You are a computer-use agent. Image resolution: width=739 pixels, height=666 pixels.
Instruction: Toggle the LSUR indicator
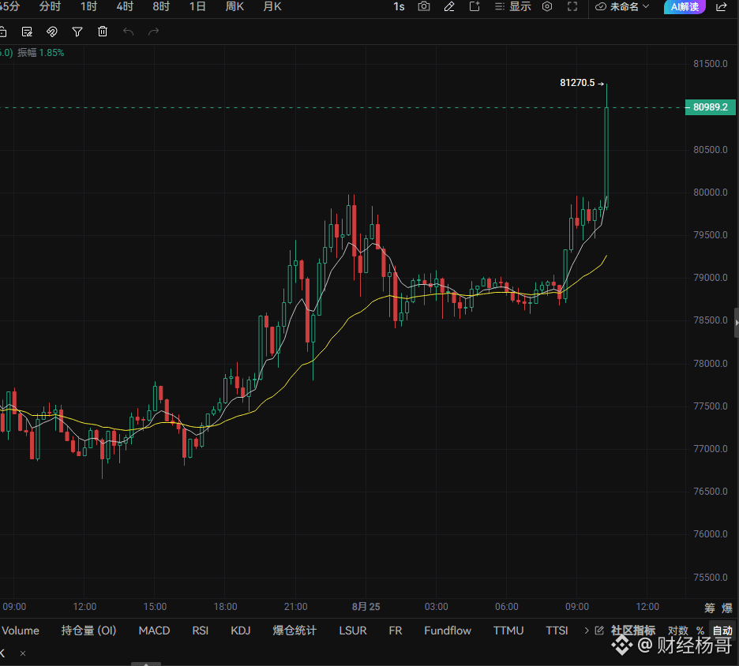click(x=353, y=630)
